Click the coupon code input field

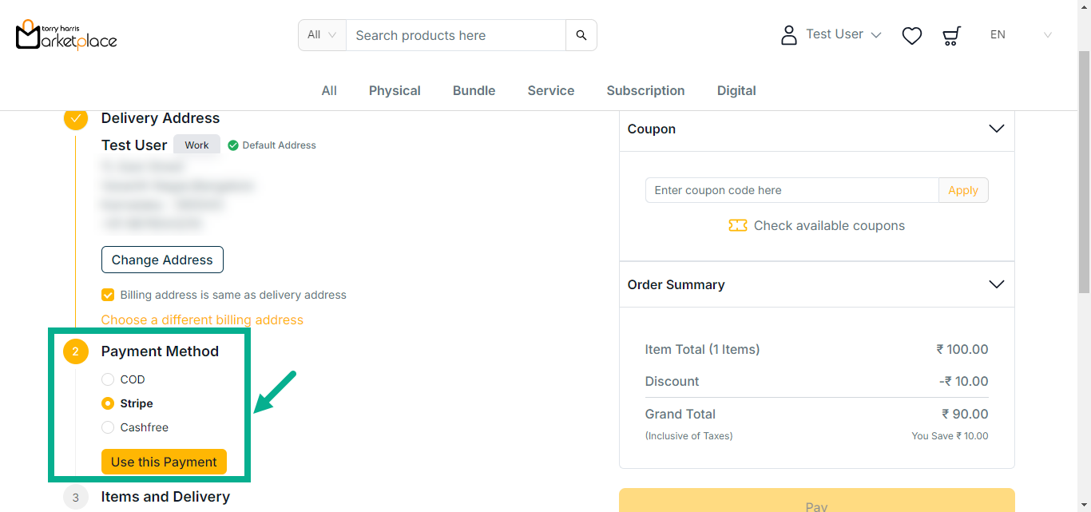click(x=791, y=190)
